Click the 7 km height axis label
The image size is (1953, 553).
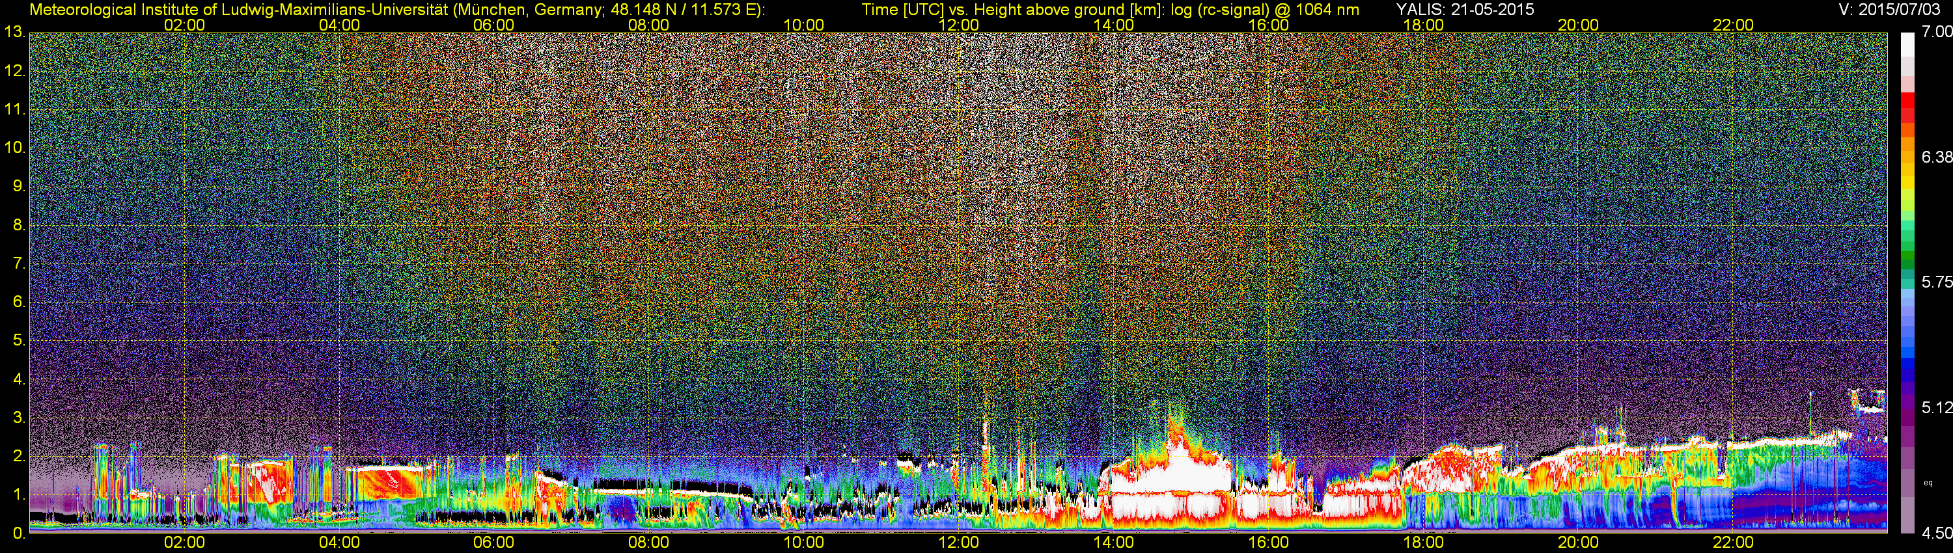[x=18, y=263]
